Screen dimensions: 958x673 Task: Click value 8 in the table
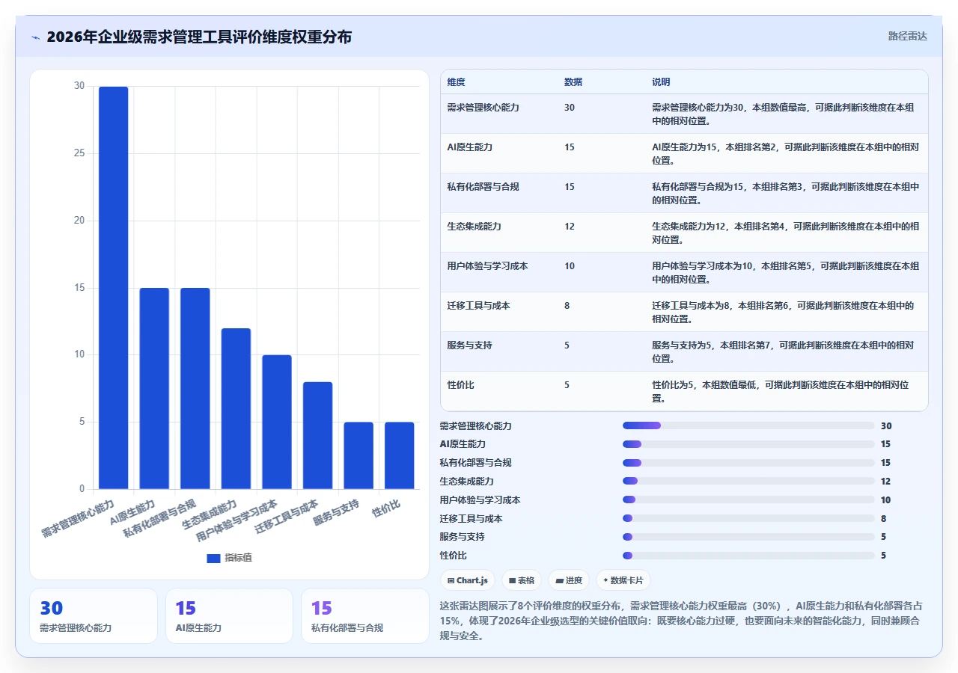coord(567,306)
